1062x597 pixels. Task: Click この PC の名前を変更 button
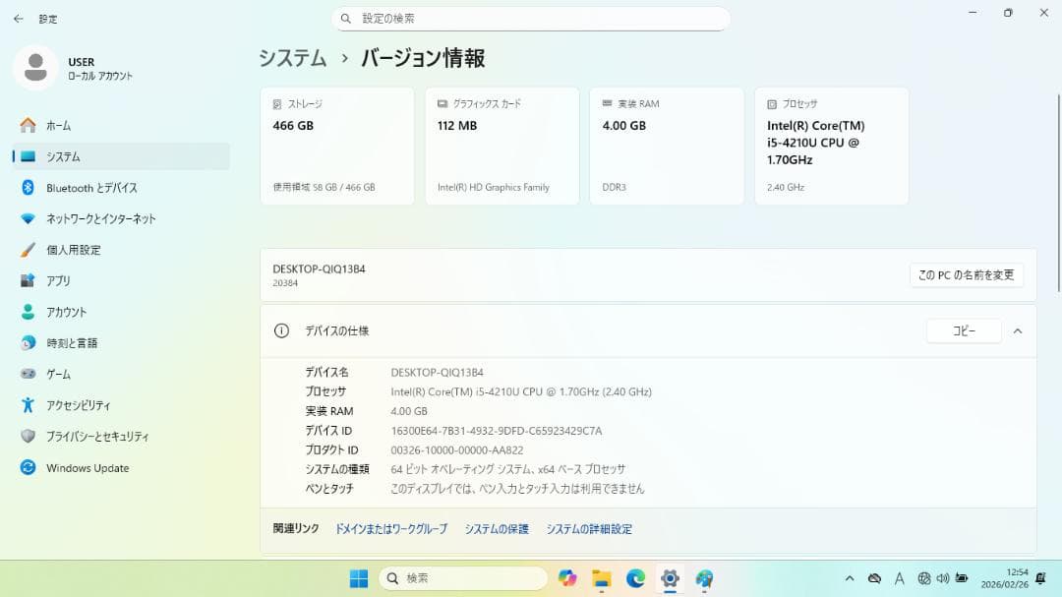coord(967,275)
